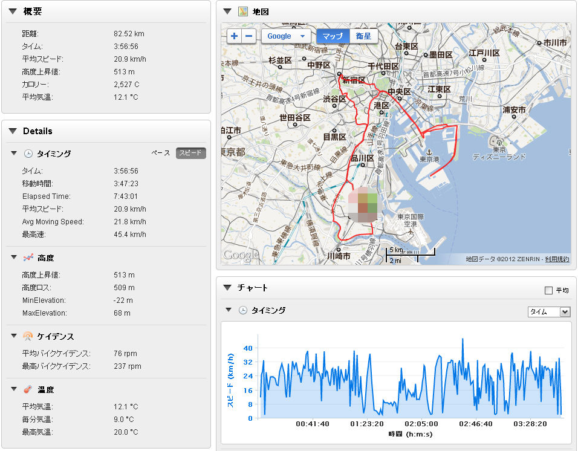Viewport: 578px width, 451px height.
Task: Click the map icon beside 地図
Action: tap(243, 11)
